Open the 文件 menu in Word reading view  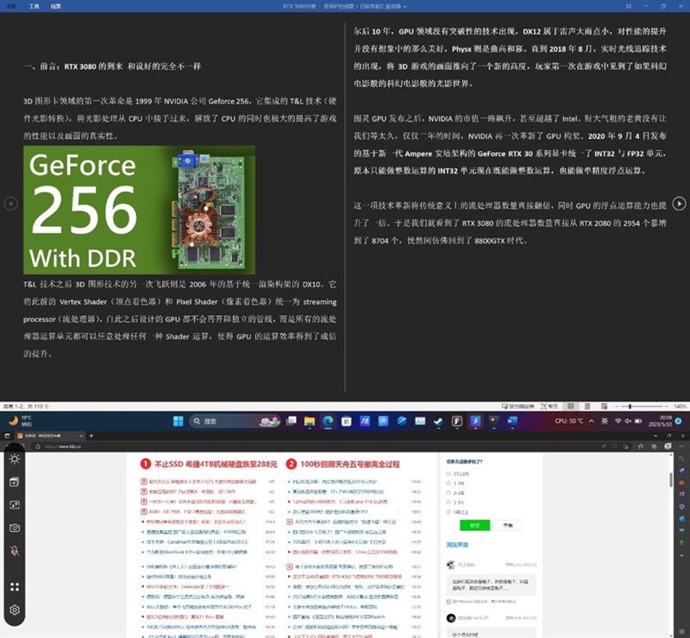click(x=11, y=6)
